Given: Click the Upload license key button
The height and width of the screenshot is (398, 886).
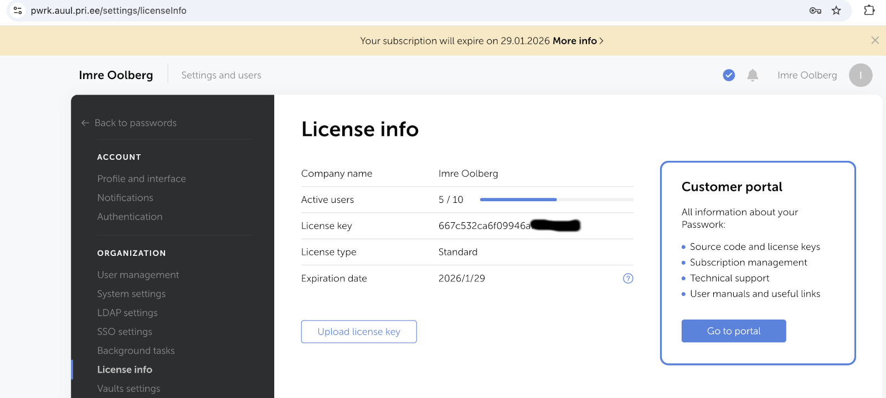Looking at the screenshot, I should 359,332.
